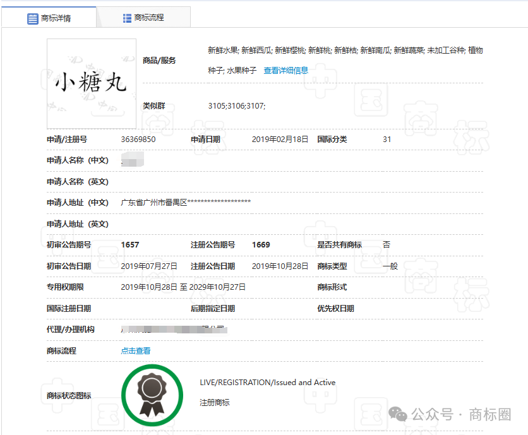Click 点击查看 in the 商标流程 row

click(135, 350)
